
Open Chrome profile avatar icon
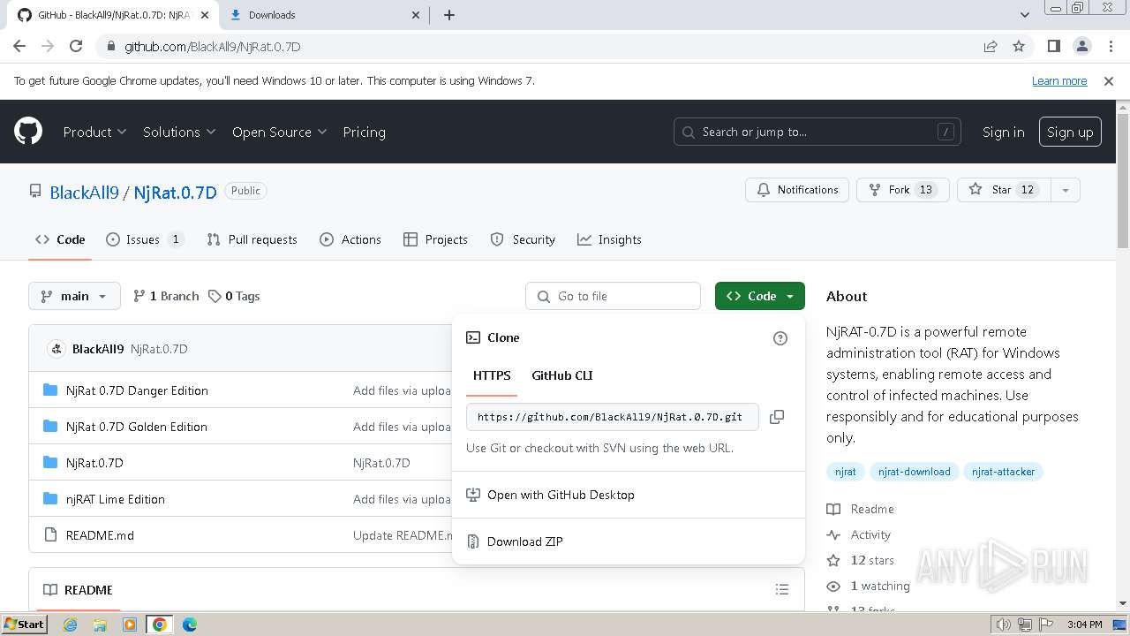(1081, 46)
